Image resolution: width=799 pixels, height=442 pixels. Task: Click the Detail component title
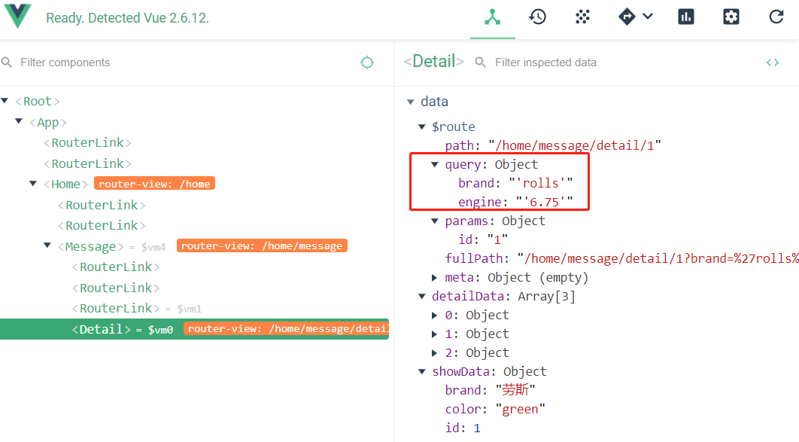coord(433,62)
